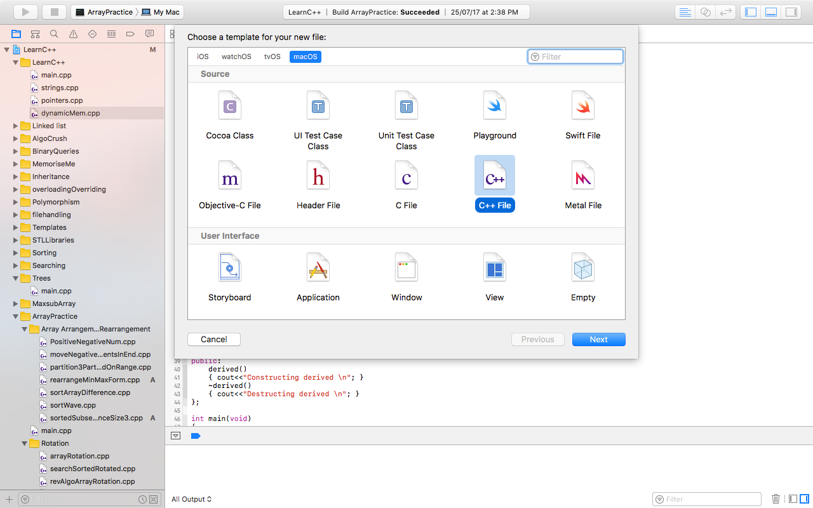Choose the Playground template
Image resolution: width=813 pixels, height=508 pixels.
pos(495,115)
